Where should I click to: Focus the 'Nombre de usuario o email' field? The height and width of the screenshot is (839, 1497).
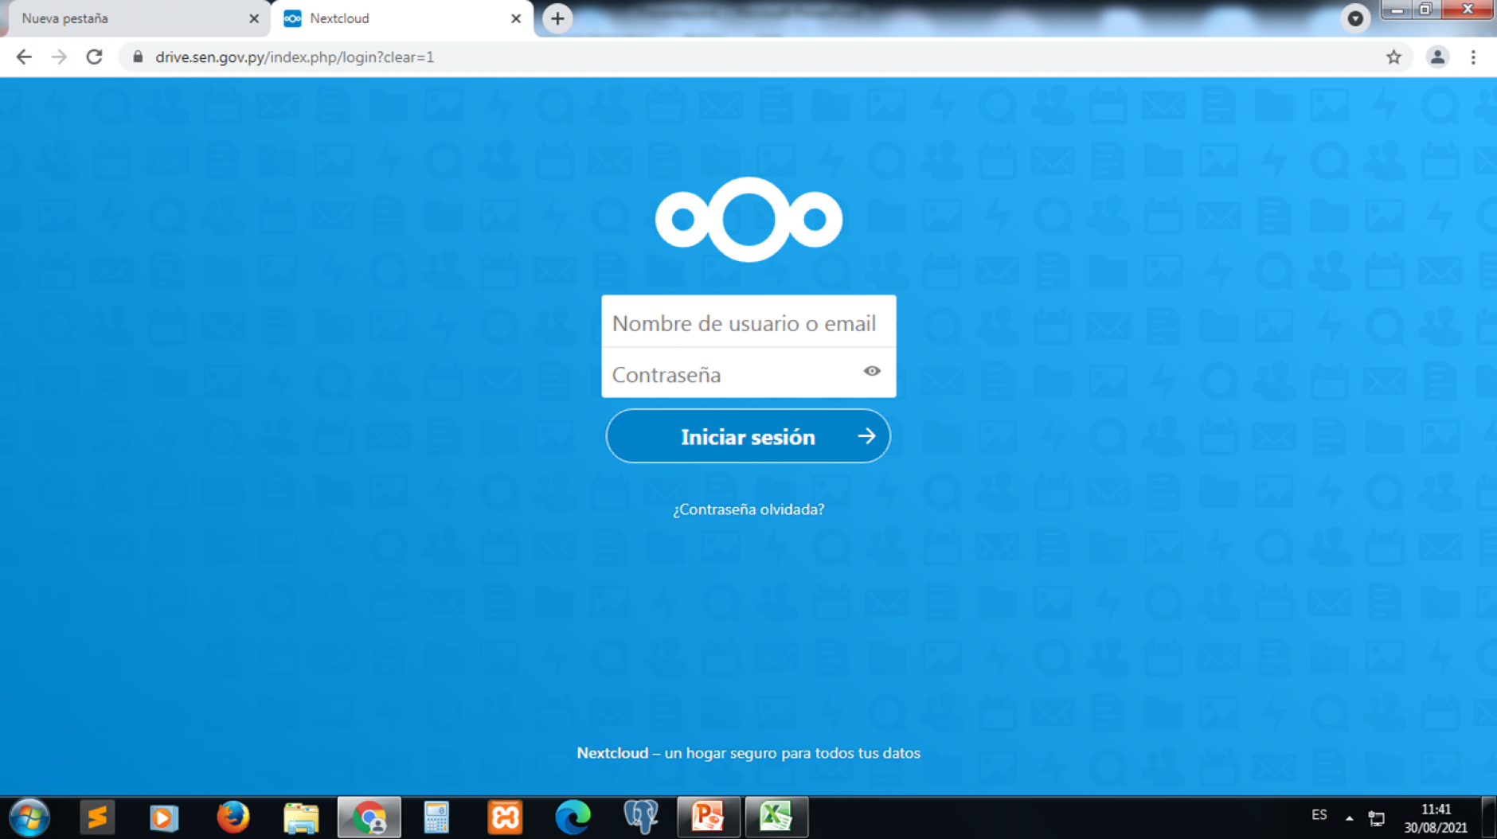(x=748, y=322)
